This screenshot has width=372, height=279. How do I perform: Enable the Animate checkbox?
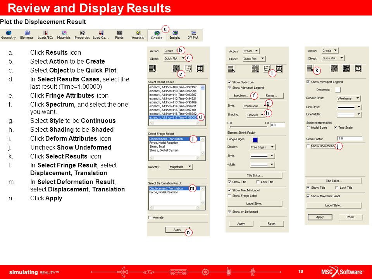150,217
